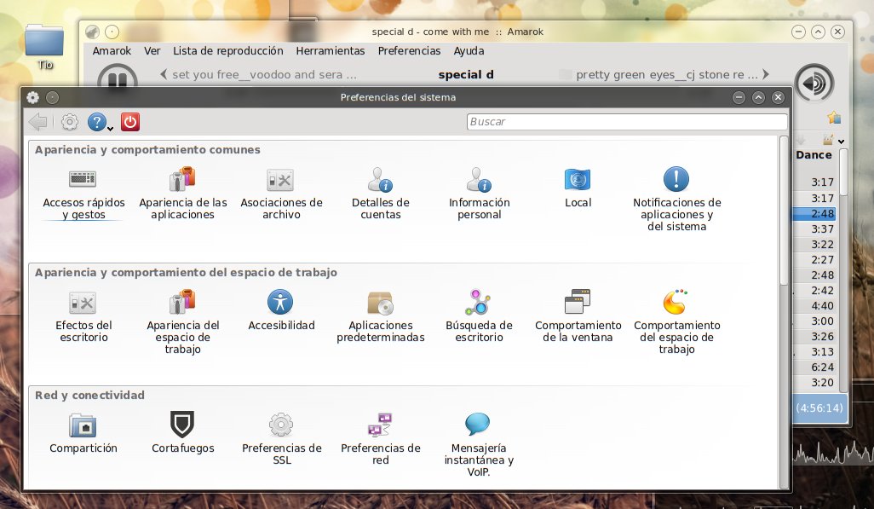Open Información personal settings
Screen dimensions: 874x509
(x=480, y=194)
